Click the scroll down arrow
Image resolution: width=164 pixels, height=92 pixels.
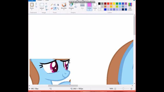(134, 84)
